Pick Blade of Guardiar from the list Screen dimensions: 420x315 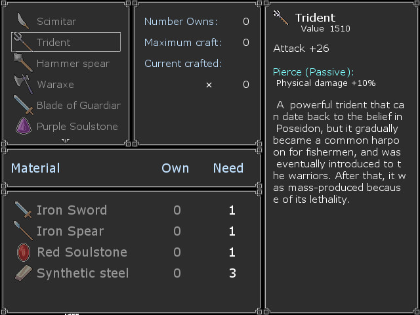(78, 105)
